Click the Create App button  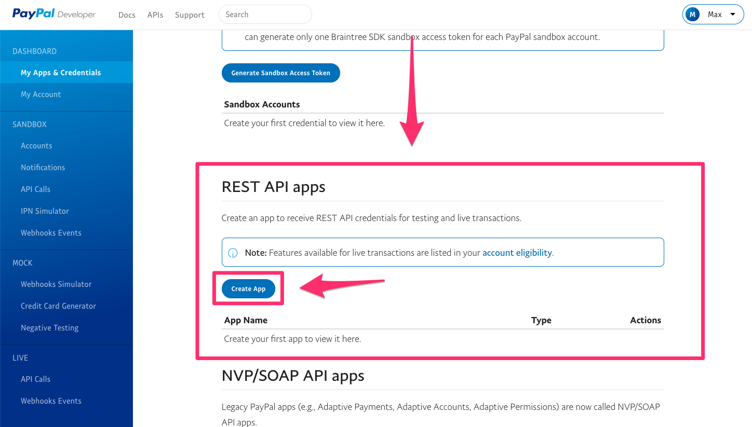coord(248,288)
